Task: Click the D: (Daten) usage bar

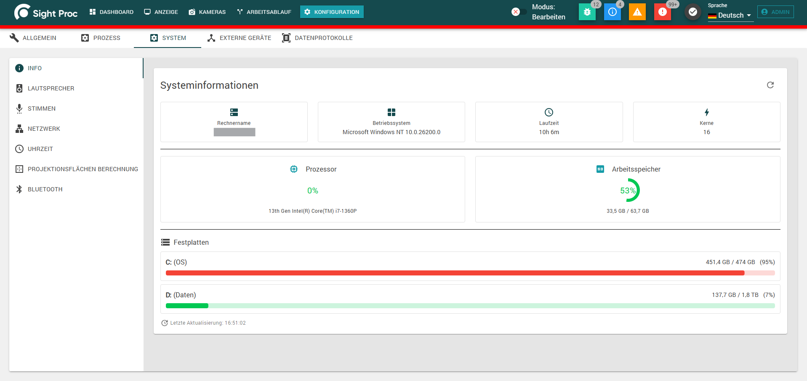Action: tap(470, 306)
